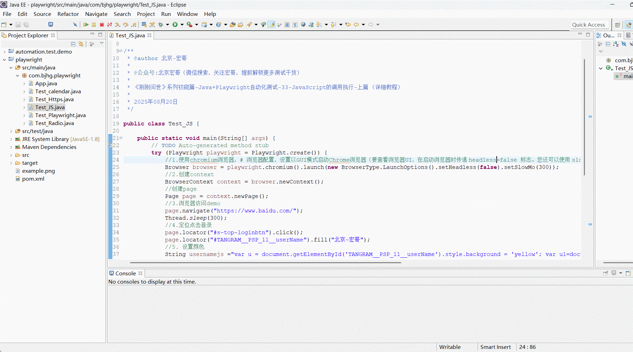This screenshot has height=352, width=633.
Task: Click the Save toolbar icon
Action: [x=18, y=25]
